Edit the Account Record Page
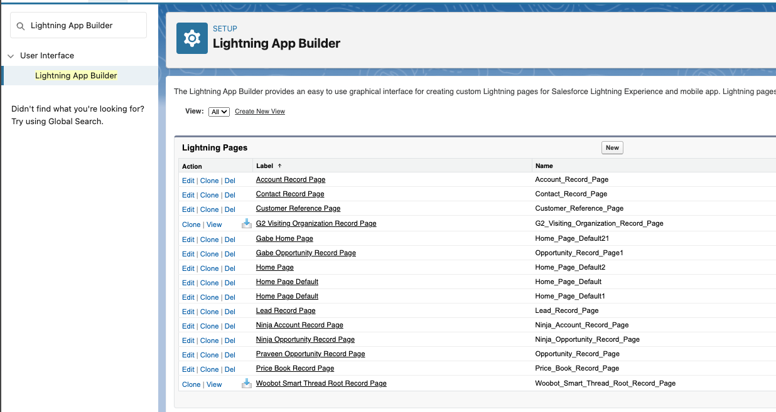 pos(188,180)
